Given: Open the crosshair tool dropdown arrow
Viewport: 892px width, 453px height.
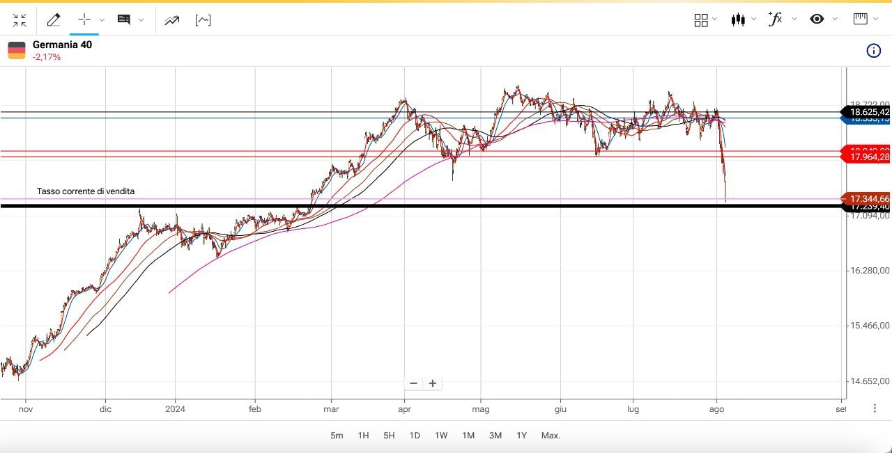Looking at the screenshot, I should (102, 20).
